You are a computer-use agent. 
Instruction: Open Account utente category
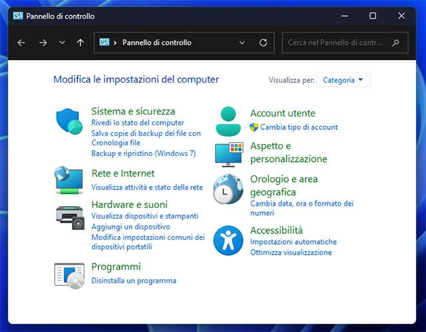point(282,113)
